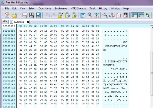The image size is (153, 108).
Task: Click the Redo arrow icon
Action: coord(54,15)
